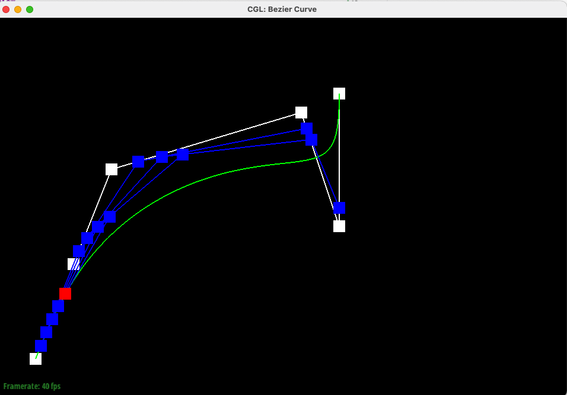Click the topmost white control point
567x395 pixels.
point(339,94)
